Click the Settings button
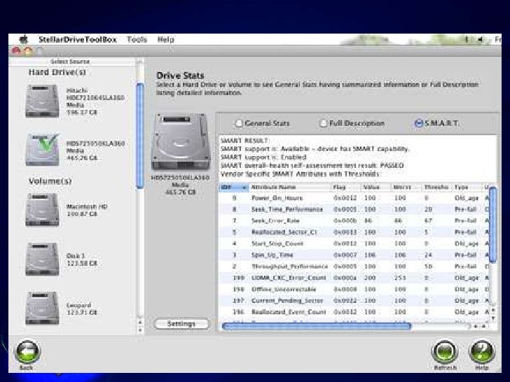Viewport: 510px width, 382px height. tap(181, 324)
